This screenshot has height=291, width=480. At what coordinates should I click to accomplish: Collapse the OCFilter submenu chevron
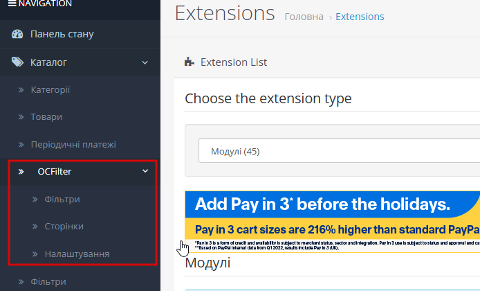145,171
